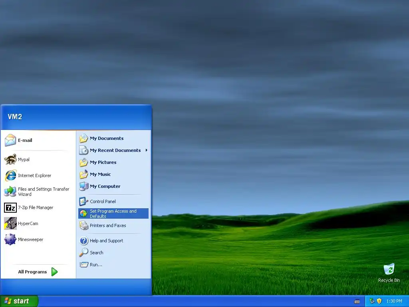Click the My Documents folder icon
The height and width of the screenshot is (307, 409).
(x=83, y=138)
